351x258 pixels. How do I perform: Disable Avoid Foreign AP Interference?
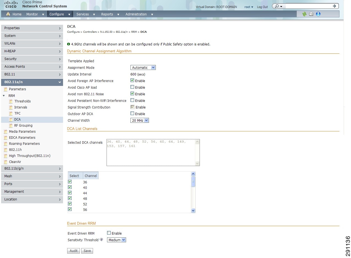click(x=132, y=81)
